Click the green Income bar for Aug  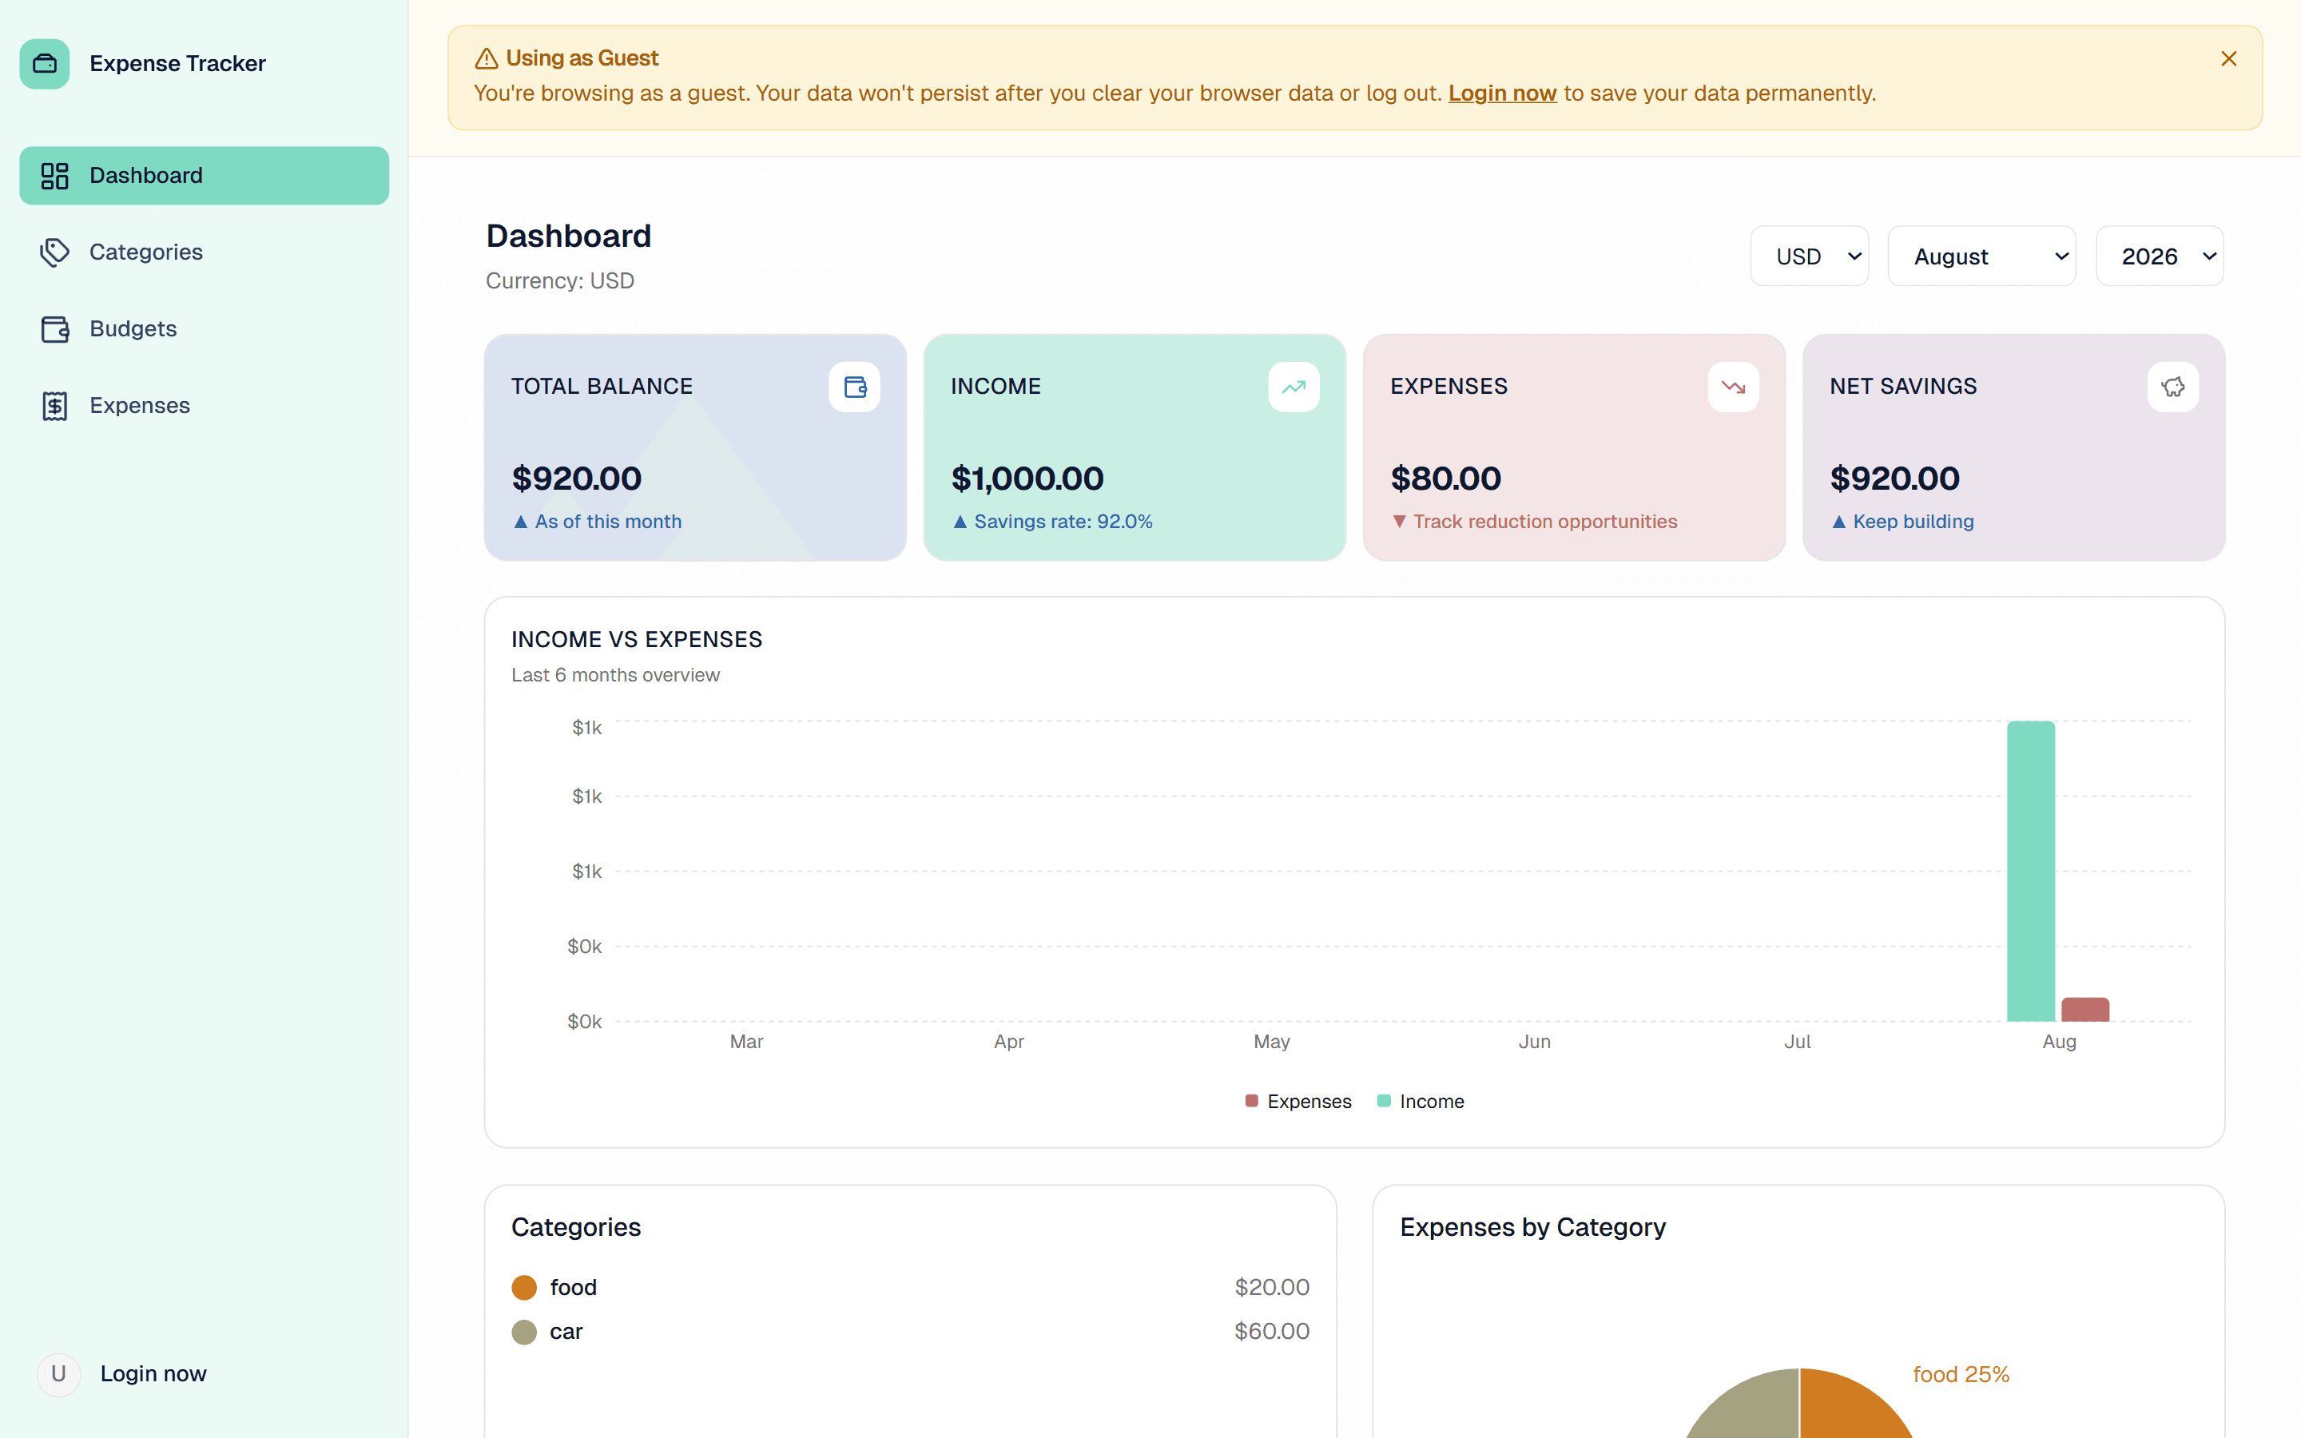coord(2031,871)
